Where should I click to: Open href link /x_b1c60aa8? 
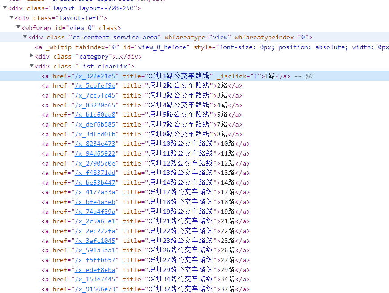(95, 115)
